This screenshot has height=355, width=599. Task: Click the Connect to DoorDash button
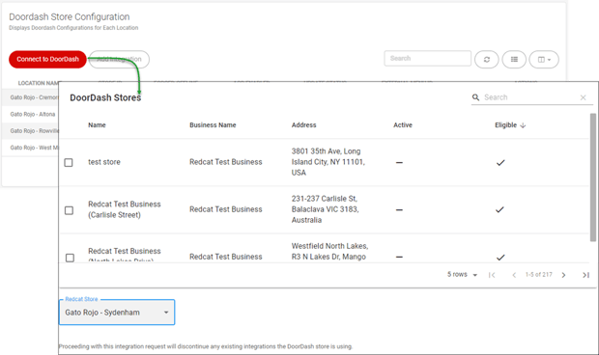click(47, 60)
